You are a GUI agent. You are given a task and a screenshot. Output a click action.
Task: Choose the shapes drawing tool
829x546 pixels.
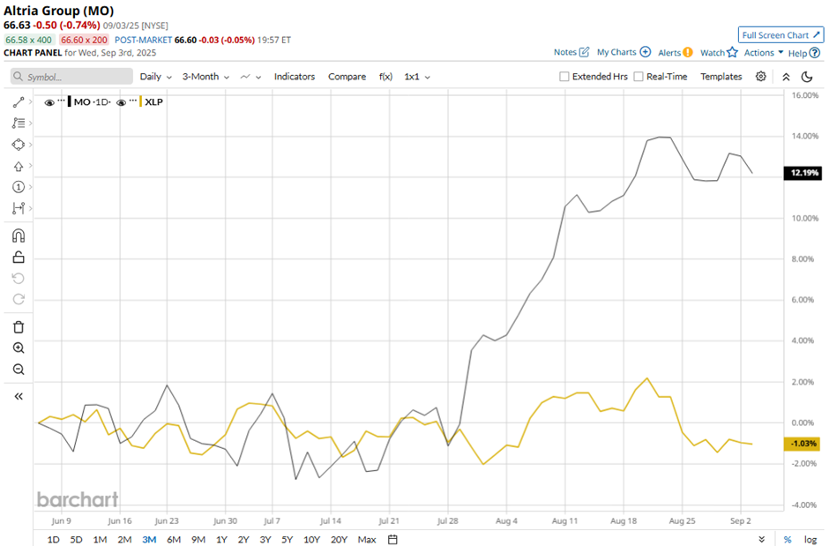click(18, 145)
